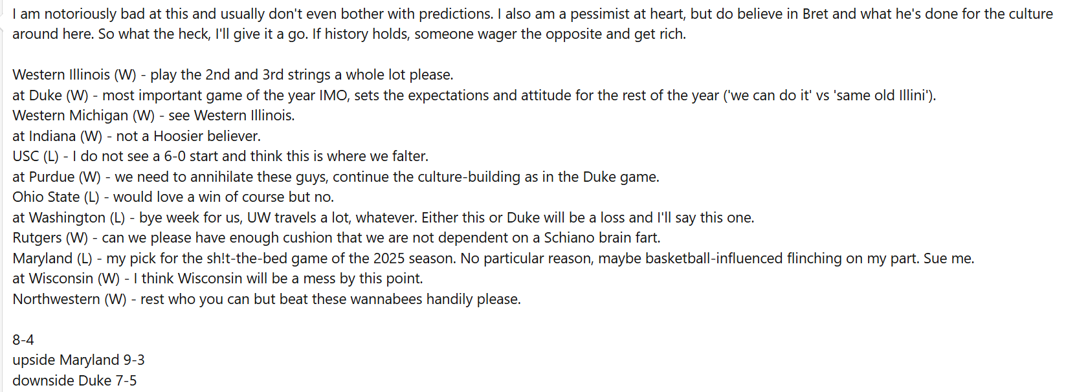The image size is (1066, 392).
Task: Click the 8-4 record text
Action: 23,340
